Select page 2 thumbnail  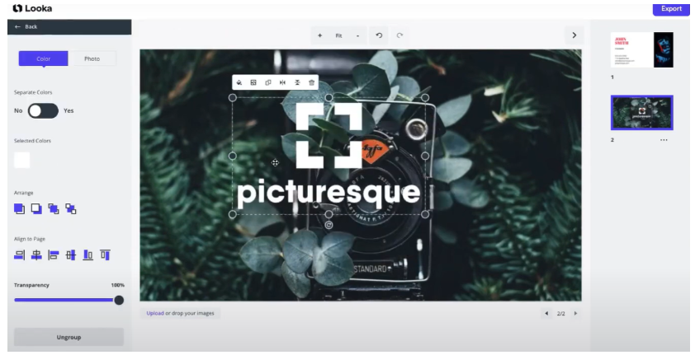(x=642, y=113)
